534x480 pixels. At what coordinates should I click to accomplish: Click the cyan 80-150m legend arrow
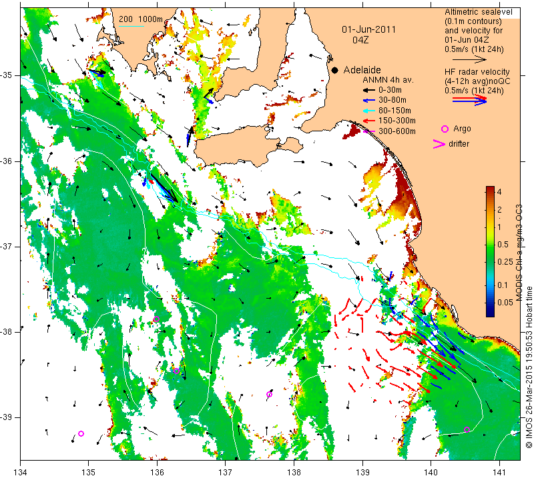(368, 111)
